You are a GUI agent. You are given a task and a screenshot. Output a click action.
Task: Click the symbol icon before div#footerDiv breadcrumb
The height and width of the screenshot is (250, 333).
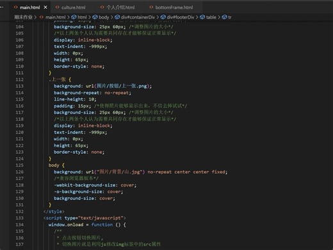[163, 17]
